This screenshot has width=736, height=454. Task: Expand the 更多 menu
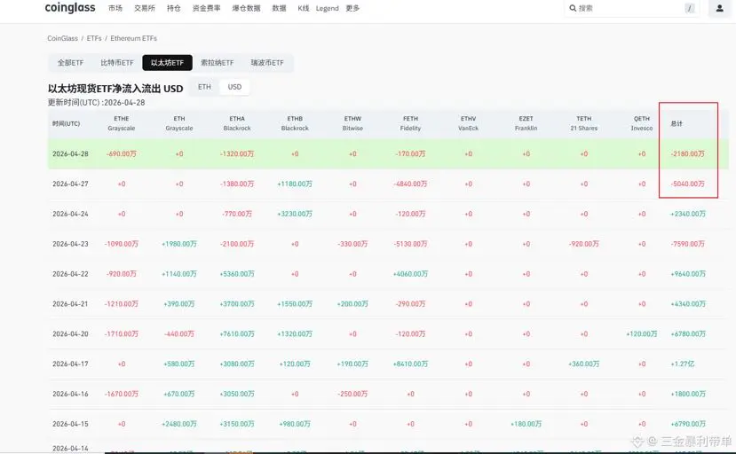[x=352, y=8]
